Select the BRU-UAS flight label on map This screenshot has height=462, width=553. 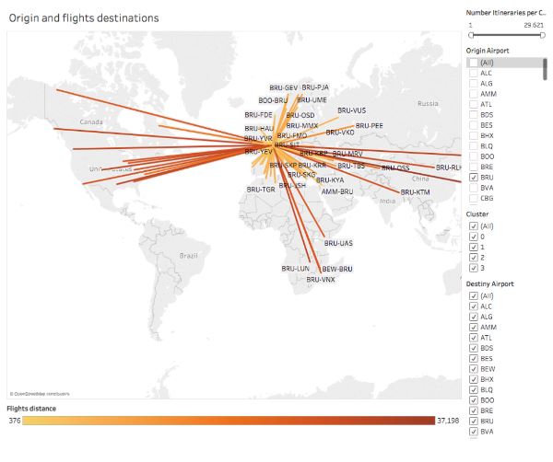click(338, 243)
